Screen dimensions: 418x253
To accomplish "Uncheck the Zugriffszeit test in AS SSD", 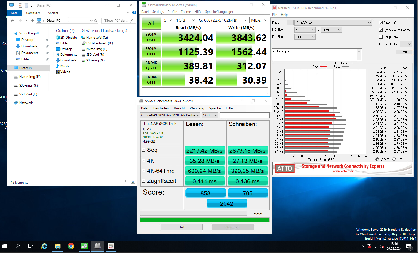I will [x=143, y=181].
